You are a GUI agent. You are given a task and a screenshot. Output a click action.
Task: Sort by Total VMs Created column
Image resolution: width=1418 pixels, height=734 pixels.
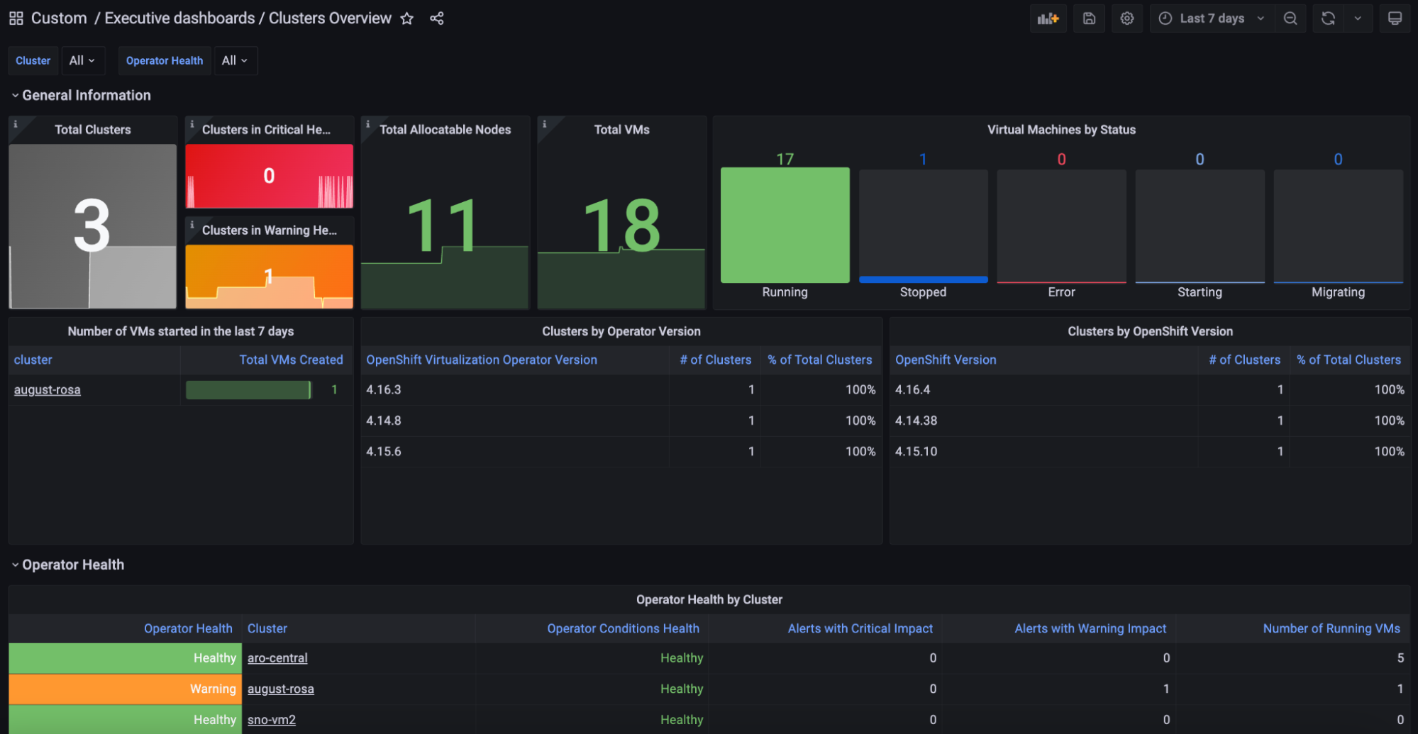coord(291,360)
